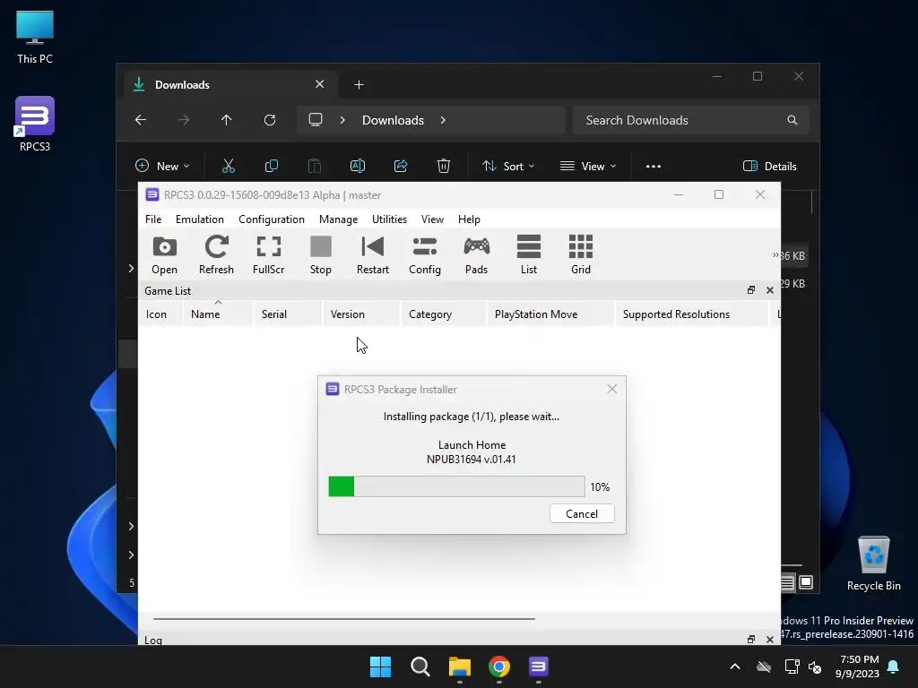Click the Search Downloads field
Image resolution: width=918 pixels, height=688 pixels.
pos(691,120)
